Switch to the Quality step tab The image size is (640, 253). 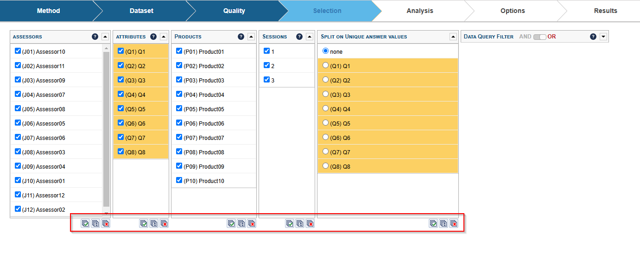[234, 11]
